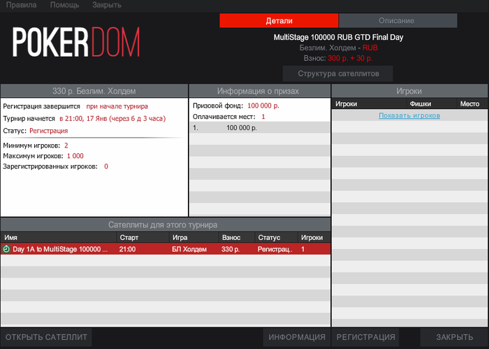Click the text при начале турнира
Screen dimensions: 489x349
117,106
